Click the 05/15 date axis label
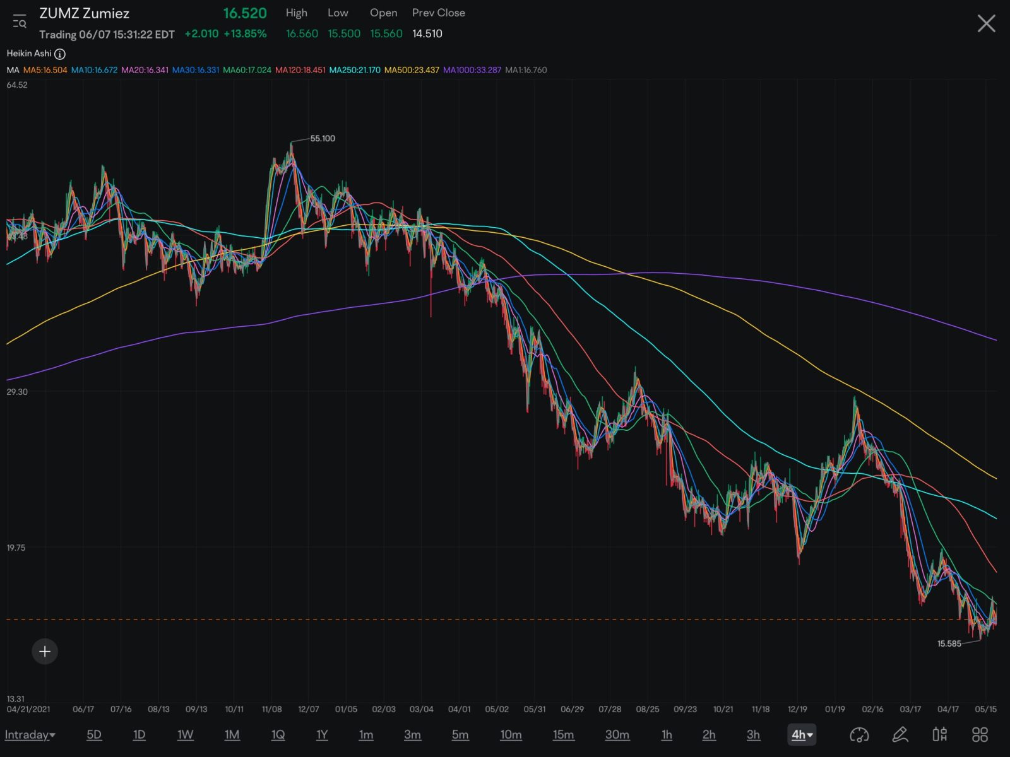1010x757 pixels. [x=985, y=709]
